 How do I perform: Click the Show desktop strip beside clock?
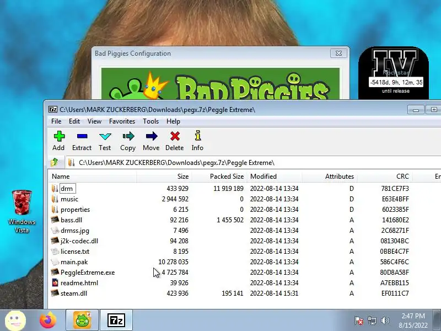437,321
